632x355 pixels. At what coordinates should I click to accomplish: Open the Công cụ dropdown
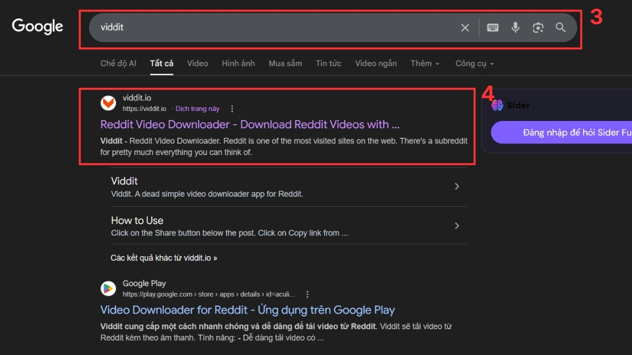point(473,63)
